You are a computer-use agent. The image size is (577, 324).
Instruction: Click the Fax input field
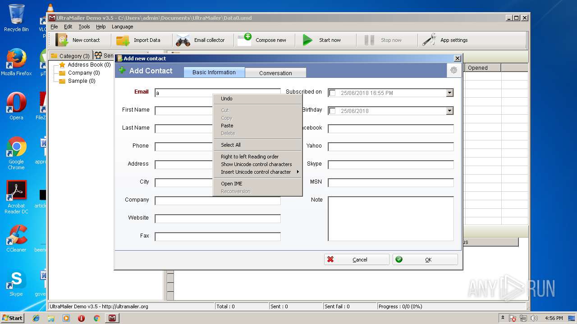(218, 237)
